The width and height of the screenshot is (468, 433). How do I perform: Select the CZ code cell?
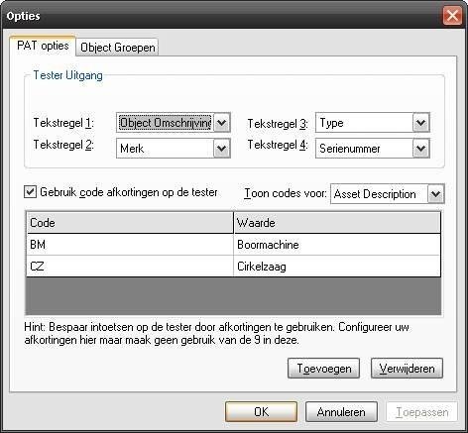130,266
